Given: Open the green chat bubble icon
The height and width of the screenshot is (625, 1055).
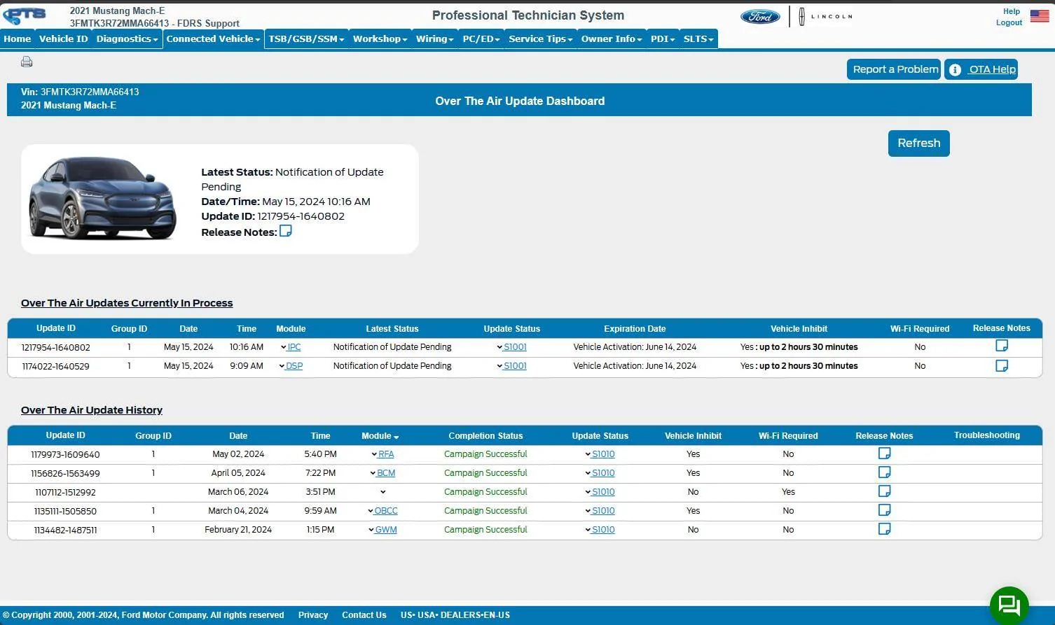Looking at the screenshot, I should click(x=1009, y=605).
